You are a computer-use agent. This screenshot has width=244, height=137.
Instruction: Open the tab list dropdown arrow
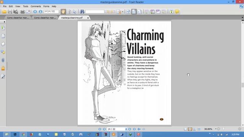tap(242, 18)
